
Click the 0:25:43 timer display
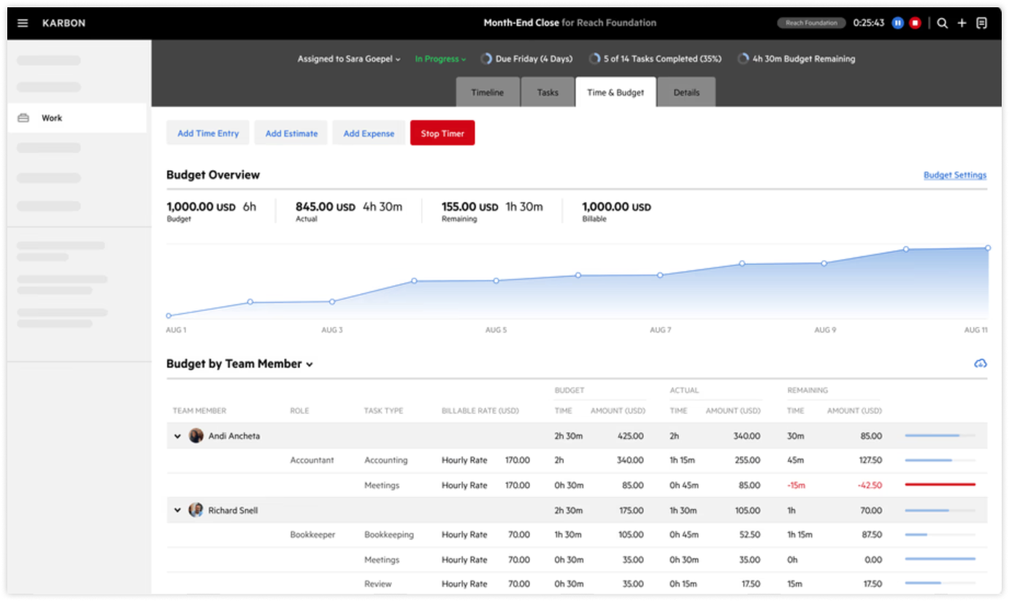869,23
